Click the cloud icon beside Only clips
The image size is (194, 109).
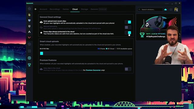(x=41, y=69)
